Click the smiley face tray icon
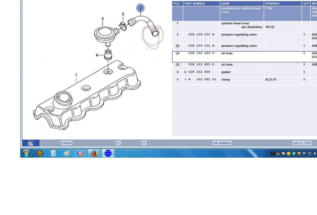Screen dimensions: 317x215 point(299,153)
